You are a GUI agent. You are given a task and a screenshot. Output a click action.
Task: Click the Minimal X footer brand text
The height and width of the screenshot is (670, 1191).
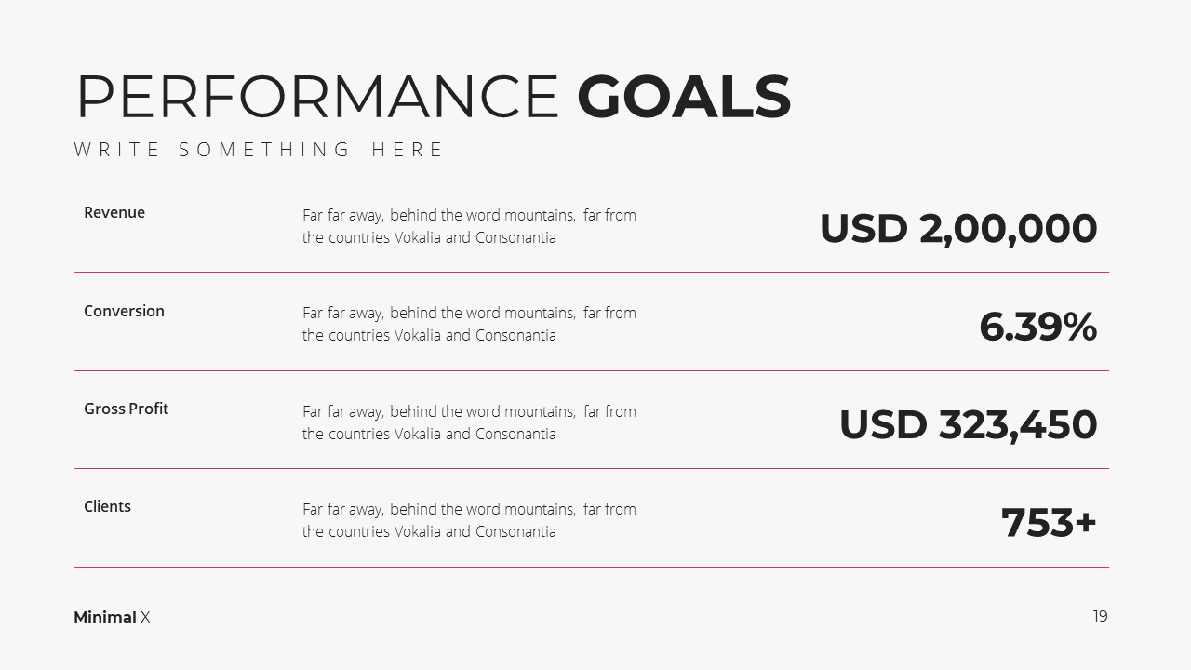pyautogui.click(x=112, y=617)
